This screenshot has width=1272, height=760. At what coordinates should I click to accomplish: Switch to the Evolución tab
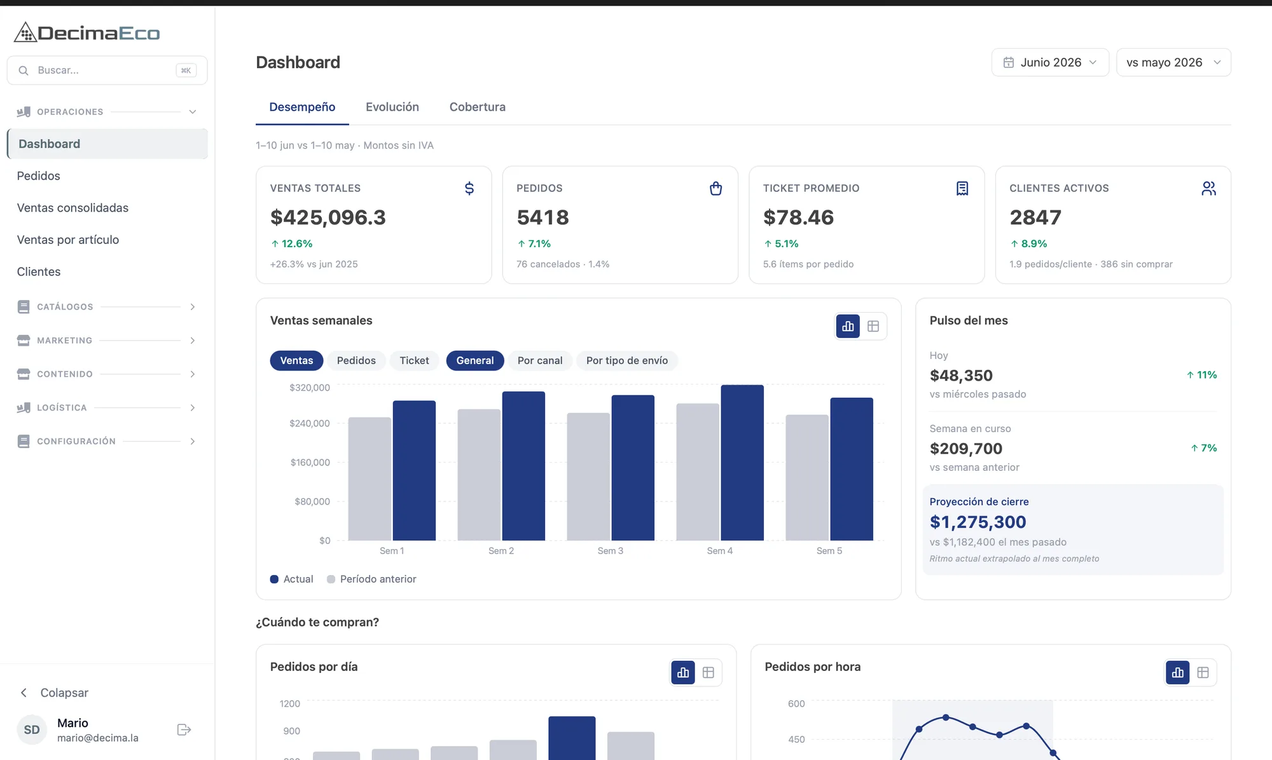pos(392,107)
